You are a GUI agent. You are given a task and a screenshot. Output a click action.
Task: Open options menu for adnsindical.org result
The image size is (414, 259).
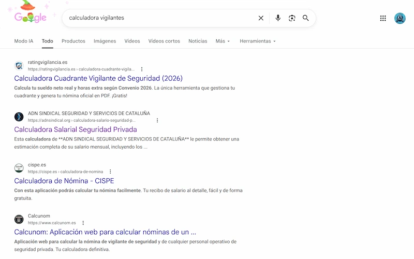point(157,121)
